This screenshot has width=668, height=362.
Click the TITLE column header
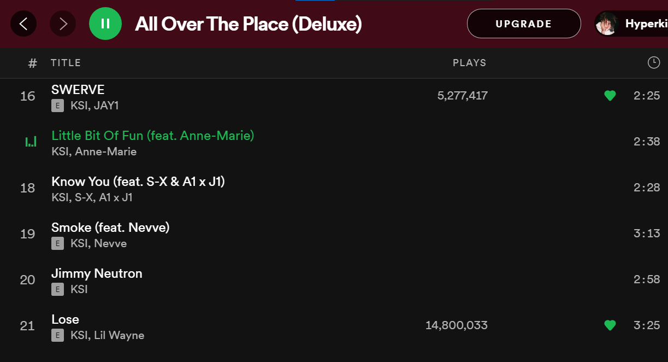[x=66, y=63]
